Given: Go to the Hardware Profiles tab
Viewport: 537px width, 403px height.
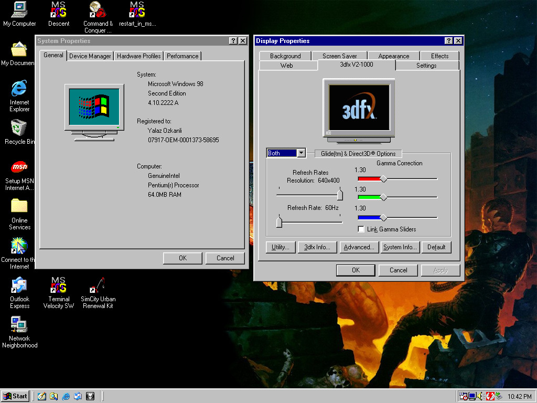Looking at the screenshot, I should pos(139,56).
